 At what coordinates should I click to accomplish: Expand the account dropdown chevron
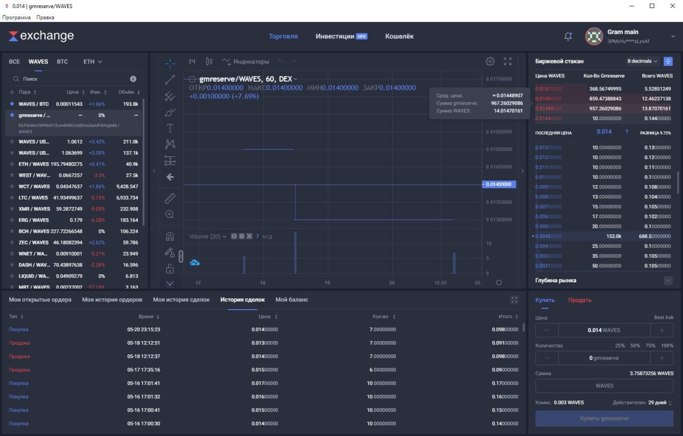(673, 36)
